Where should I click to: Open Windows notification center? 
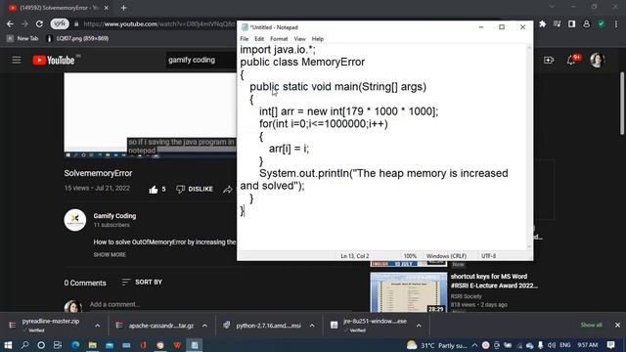coord(610,345)
